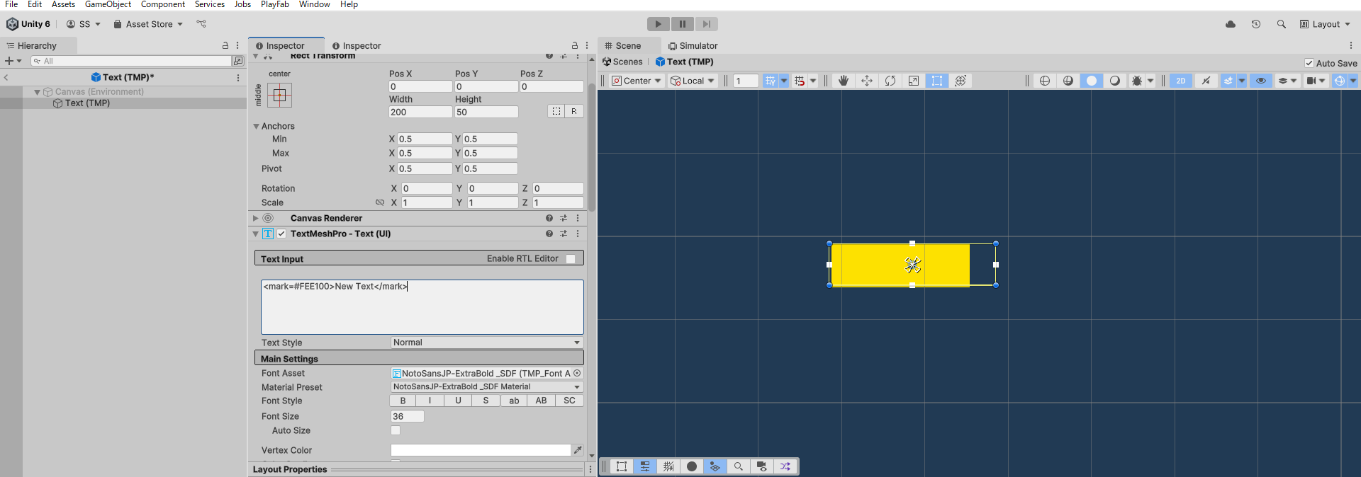Image resolution: width=1361 pixels, height=477 pixels.
Task: Open the Text Style dropdown
Action: click(487, 343)
